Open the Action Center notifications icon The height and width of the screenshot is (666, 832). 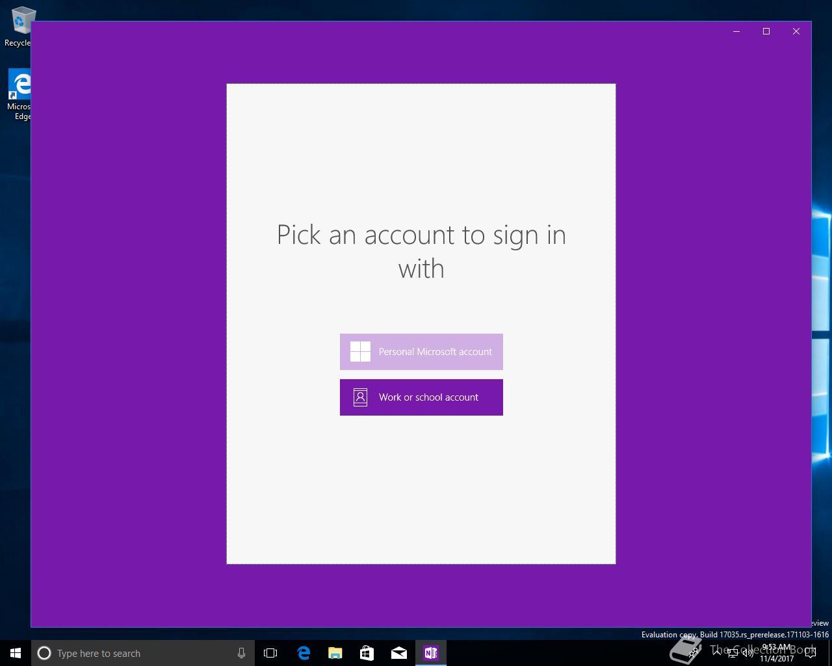coord(810,654)
